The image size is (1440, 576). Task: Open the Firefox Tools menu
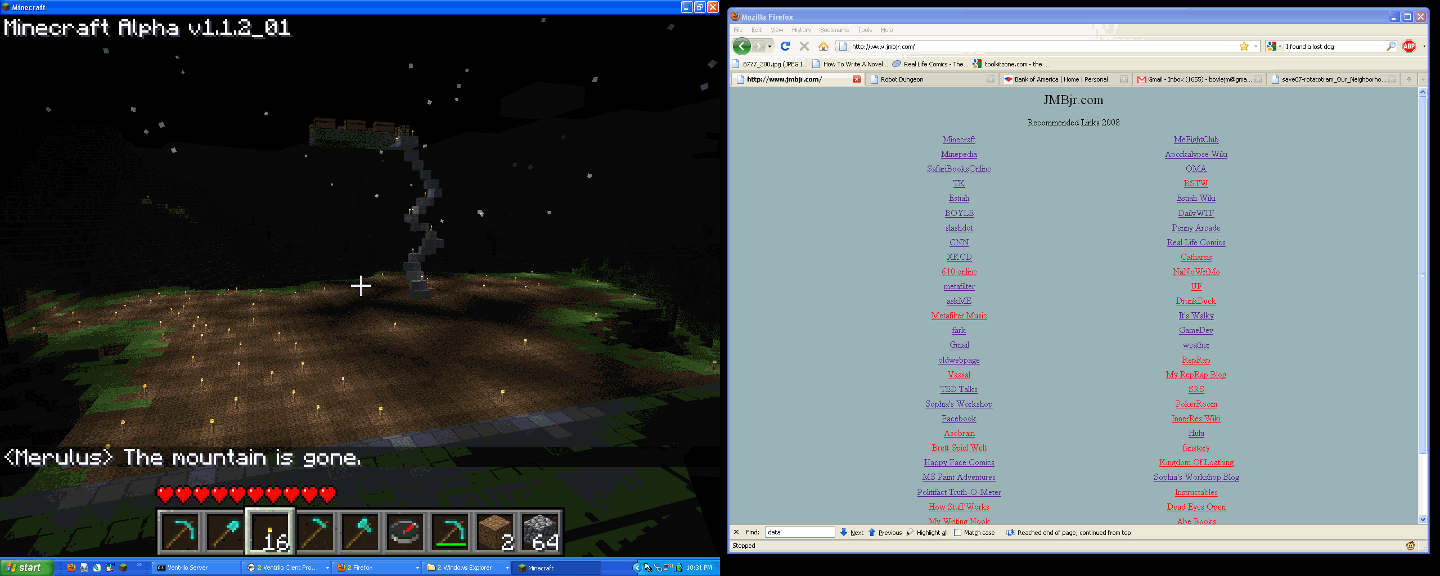click(x=865, y=30)
